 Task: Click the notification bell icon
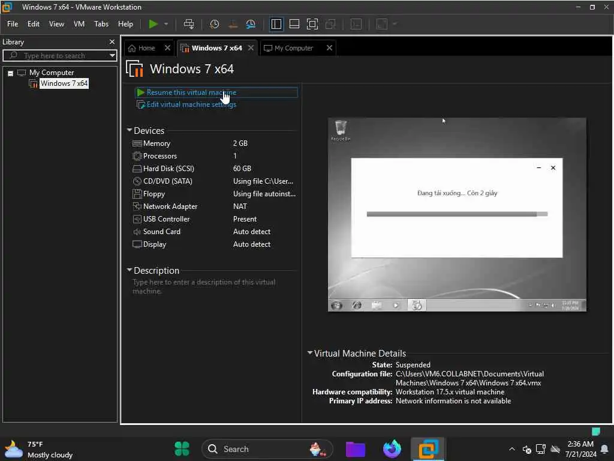pos(604,449)
